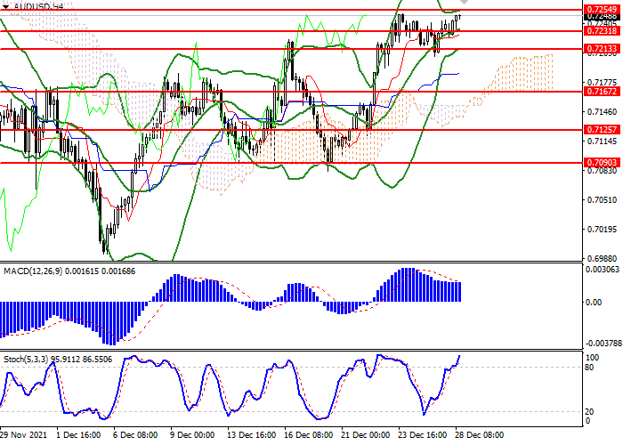Screen dimensions: 623x445
Task: Click the 13 Dec 16:00 time label
Action: click(x=251, y=435)
